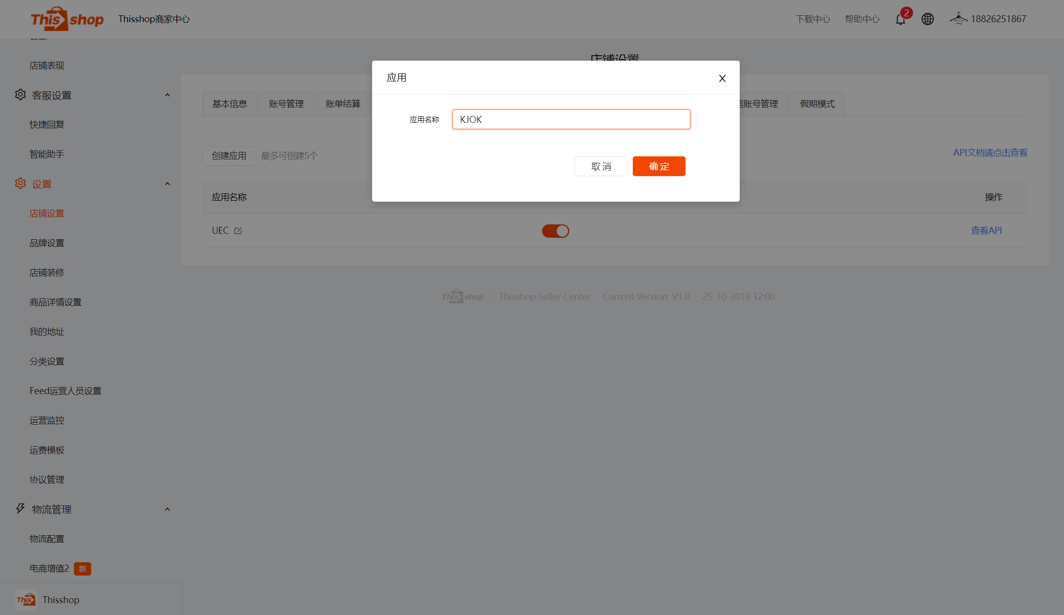Open the notification bell
The width and height of the screenshot is (1064, 615).
click(x=900, y=19)
